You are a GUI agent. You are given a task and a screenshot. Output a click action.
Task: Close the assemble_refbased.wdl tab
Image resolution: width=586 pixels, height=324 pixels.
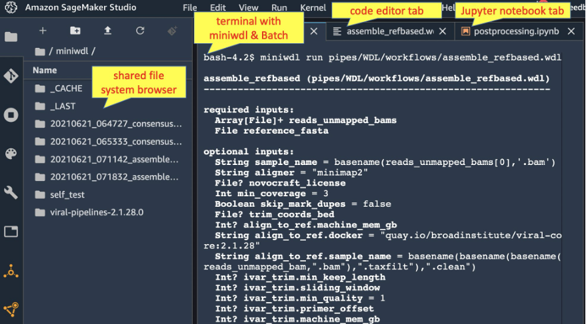pyautogui.click(x=443, y=31)
